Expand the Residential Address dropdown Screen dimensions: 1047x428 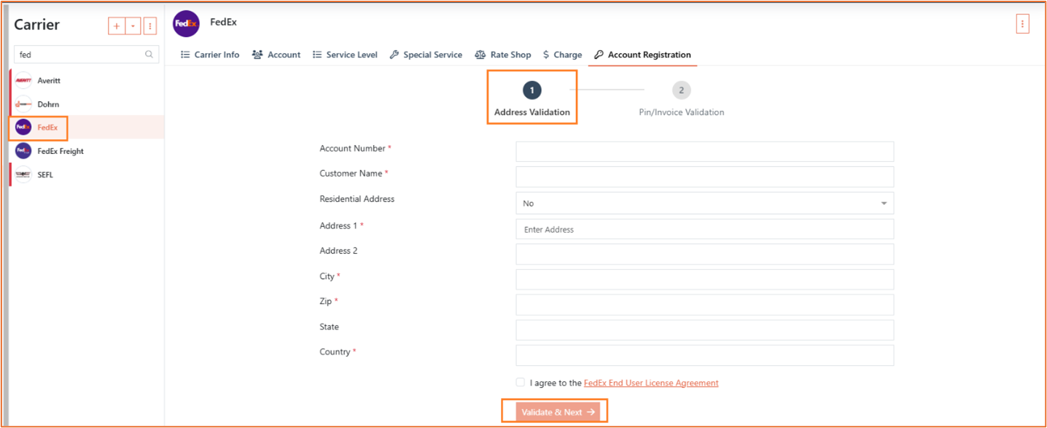point(704,203)
